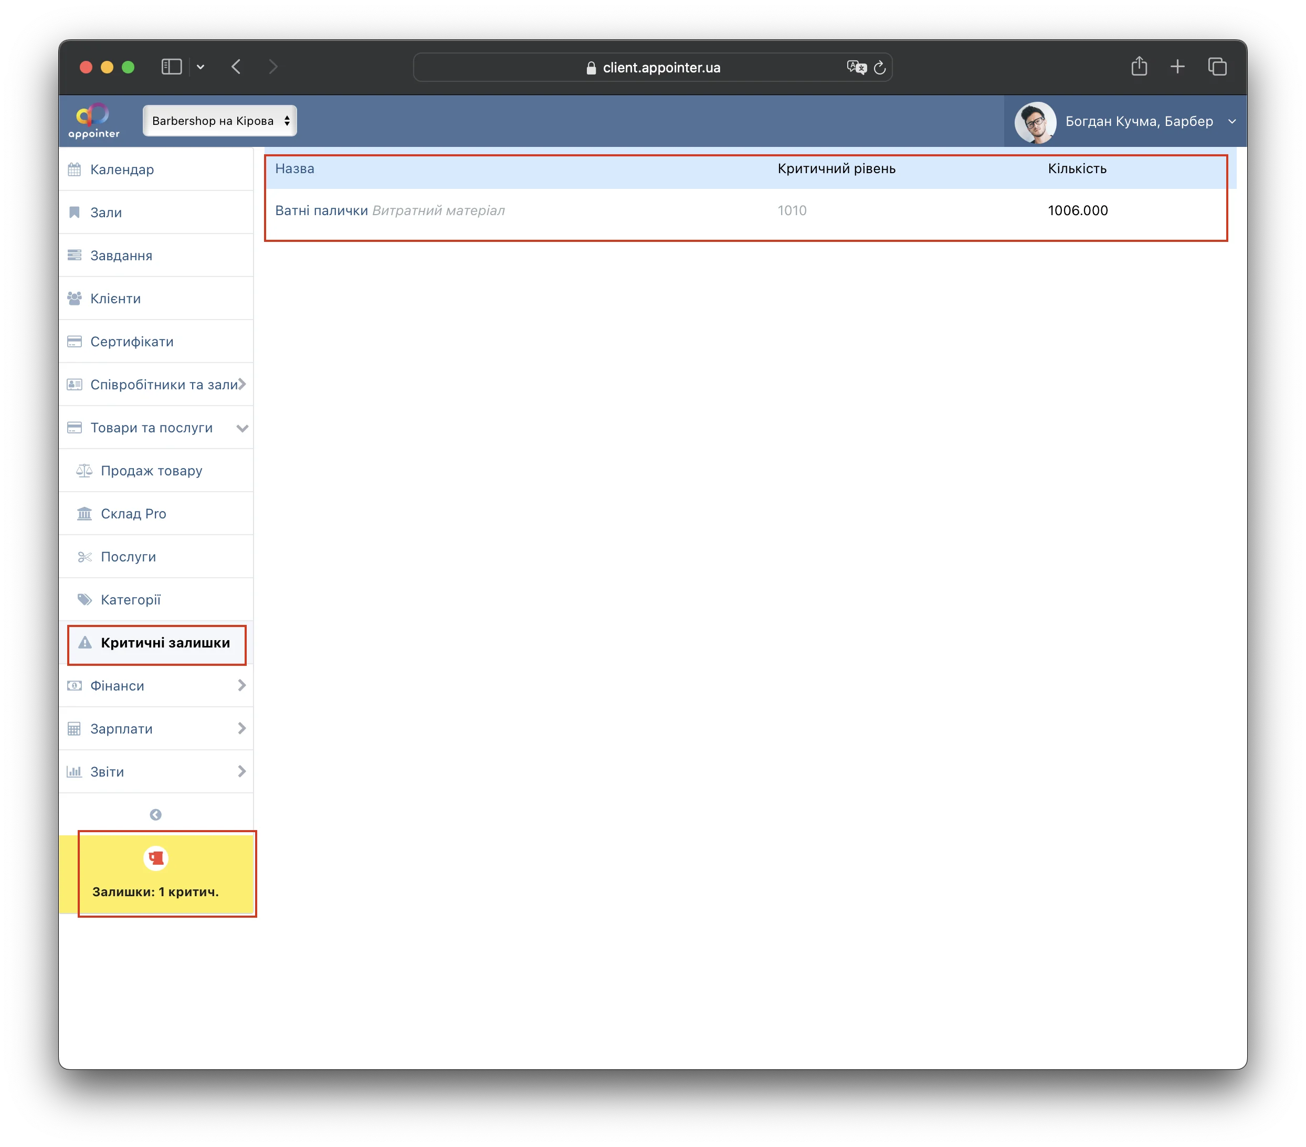The width and height of the screenshot is (1306, 1147).
Task: Expand the Зарплати section arrow
Action: click(x=242, y=728)
